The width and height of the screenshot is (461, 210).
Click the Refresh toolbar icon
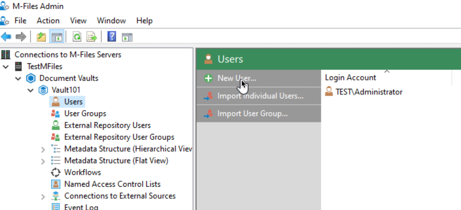point(77,37)
